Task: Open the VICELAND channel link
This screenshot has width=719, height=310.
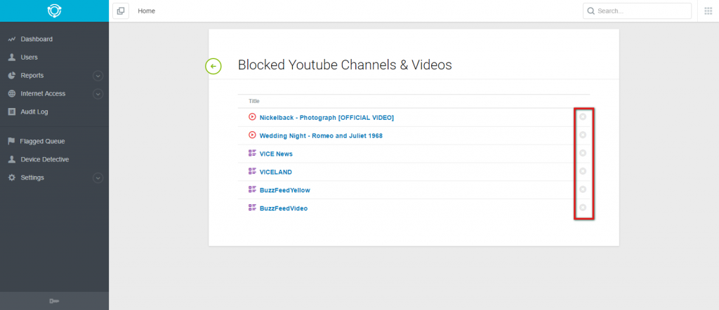Action: [x=275, y=172]
